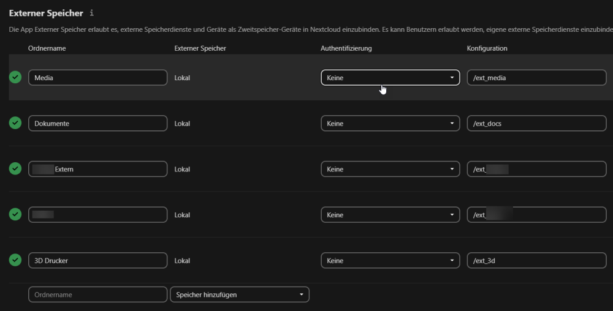Click Lokal text in Media row
This screenshot has width=613, height=311.
[182, 78]
